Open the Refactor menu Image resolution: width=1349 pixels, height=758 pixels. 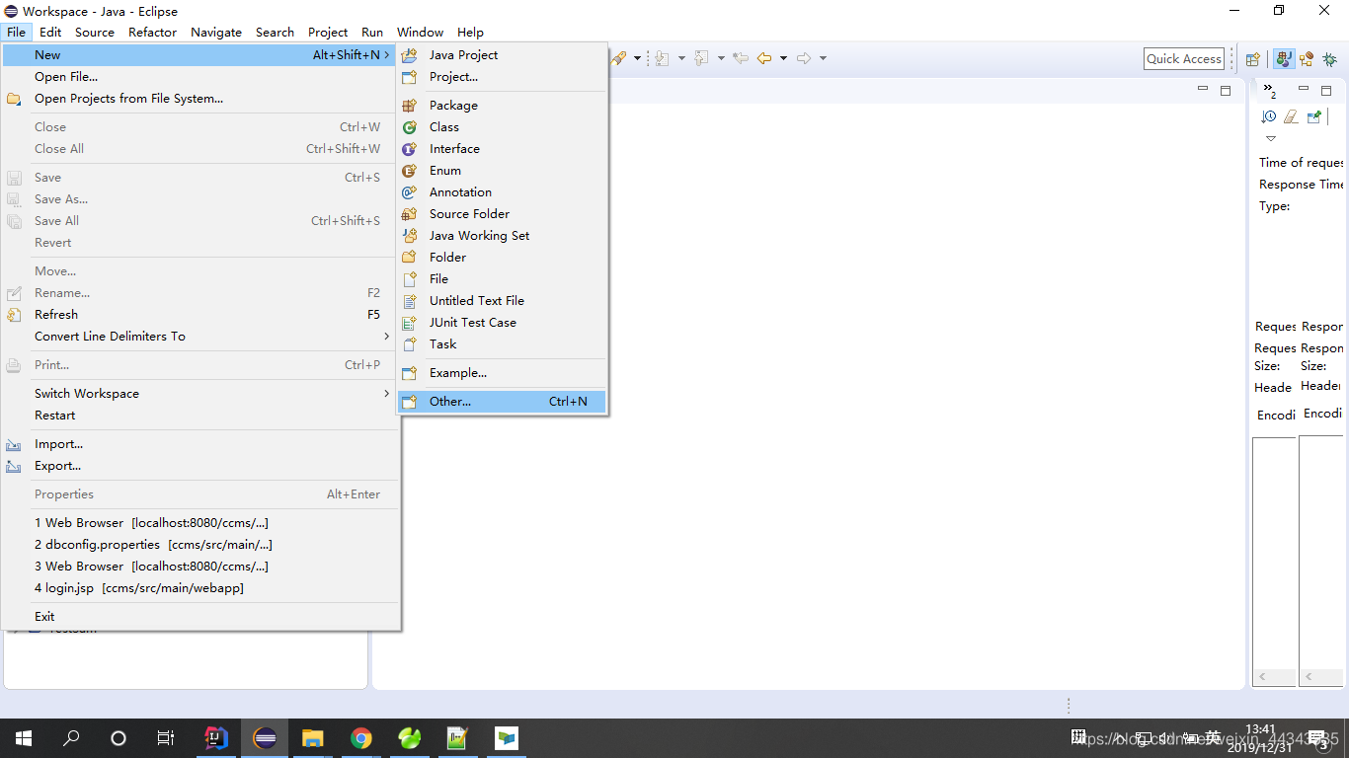[x=152, y=32]
